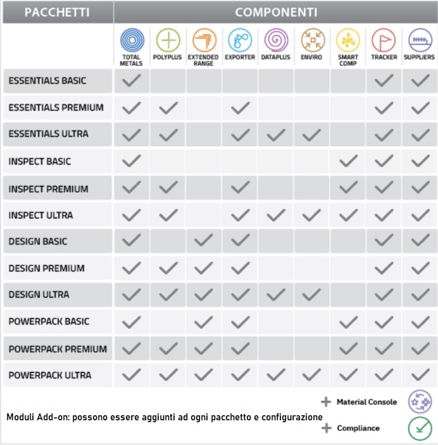This screenshot has height=445, width=438.
Task: Select the COMPONENTI header
Action: [x=276, y=12]
